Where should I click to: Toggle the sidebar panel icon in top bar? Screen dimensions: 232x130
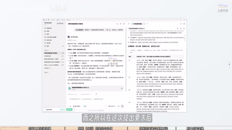[44, 20]
